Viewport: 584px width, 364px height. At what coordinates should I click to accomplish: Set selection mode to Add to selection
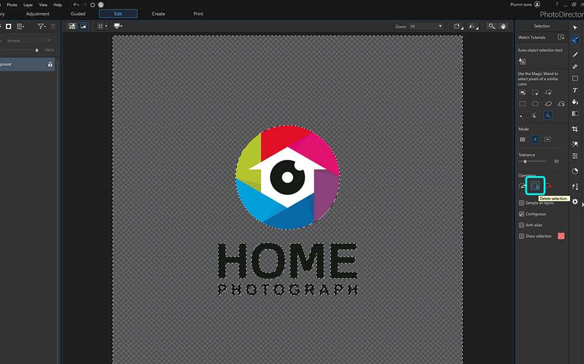[535, 139]
